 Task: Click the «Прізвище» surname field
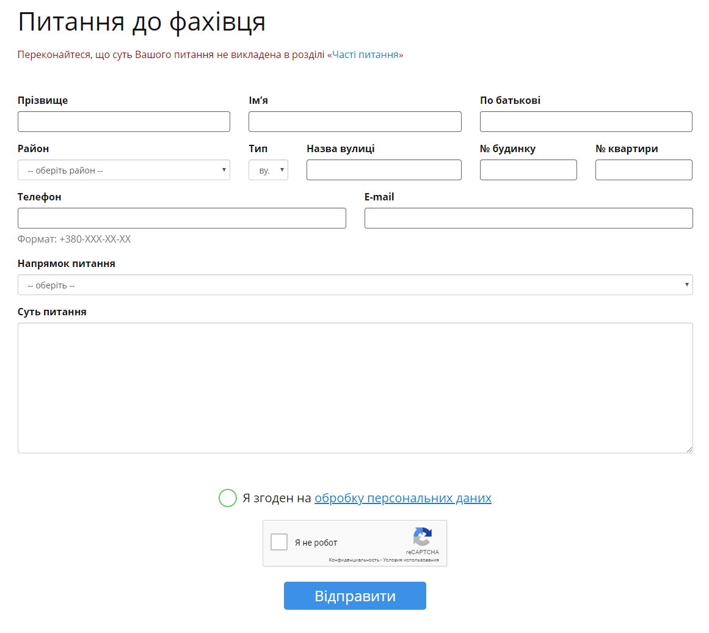pyautogui.click(x=123, y=121)
